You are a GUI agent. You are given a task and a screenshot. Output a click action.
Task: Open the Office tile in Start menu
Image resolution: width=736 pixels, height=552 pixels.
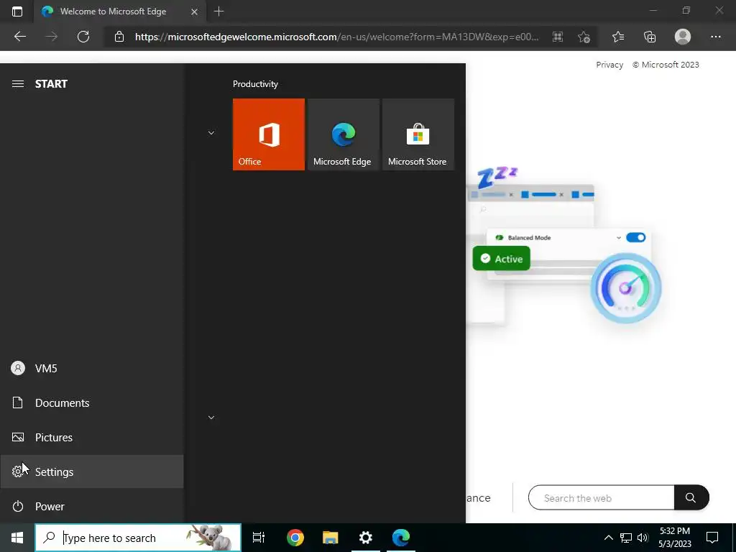click(269, 134)
